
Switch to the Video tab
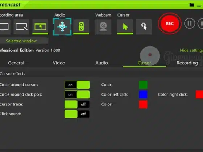[x=59, y=63]
